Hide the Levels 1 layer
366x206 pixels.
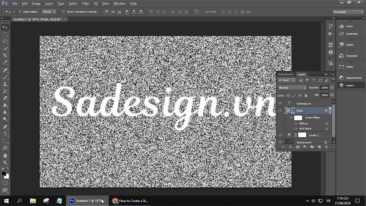click(x=280, y=135)
